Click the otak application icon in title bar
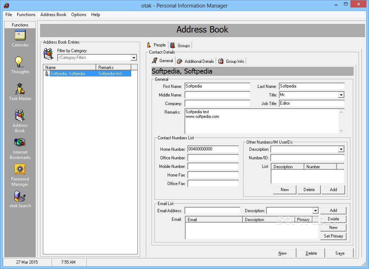 coord(6,5)
